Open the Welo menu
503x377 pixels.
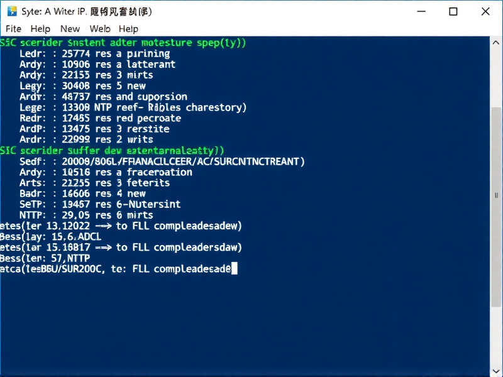point(99,29)
